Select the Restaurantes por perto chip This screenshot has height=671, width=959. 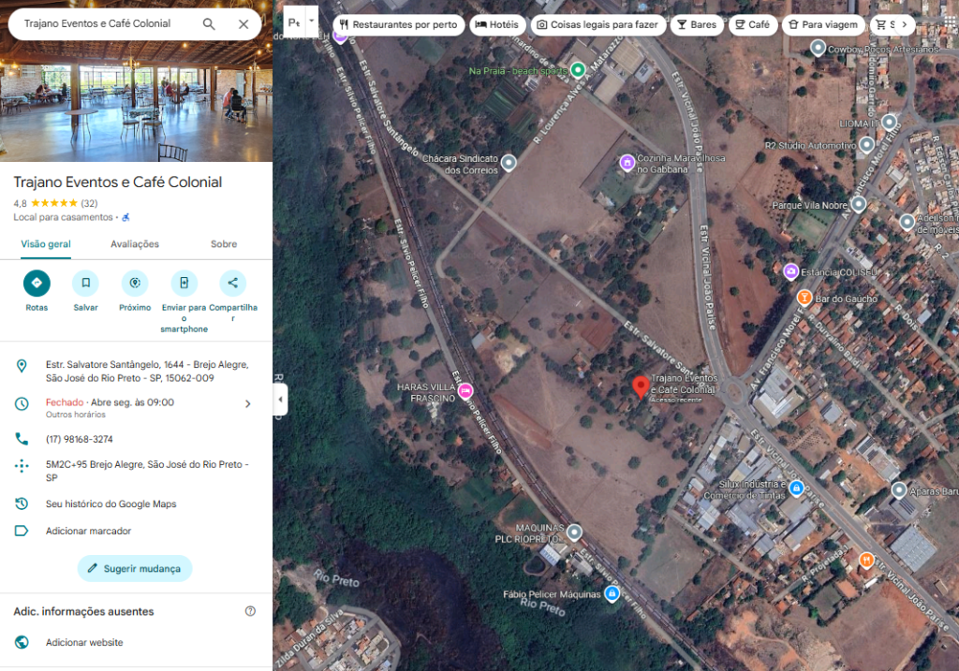pos(397,25)
